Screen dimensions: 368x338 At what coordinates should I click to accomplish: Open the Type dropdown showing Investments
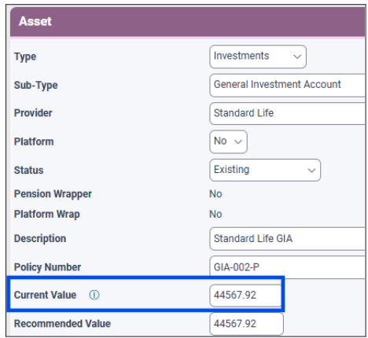click(x=258, y=57)
